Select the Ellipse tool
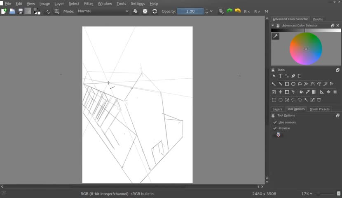The height and width of the screenshot is (198, 342). (293, 84)
